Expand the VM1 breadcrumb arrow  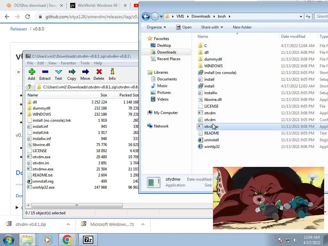(188, 16)
